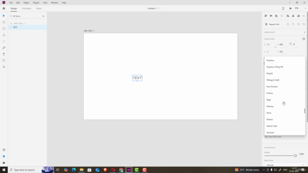The width and height of the screenshot is (308, 173).
Task: Select the Rectangle tool
Action: click(x=4, y=22)
